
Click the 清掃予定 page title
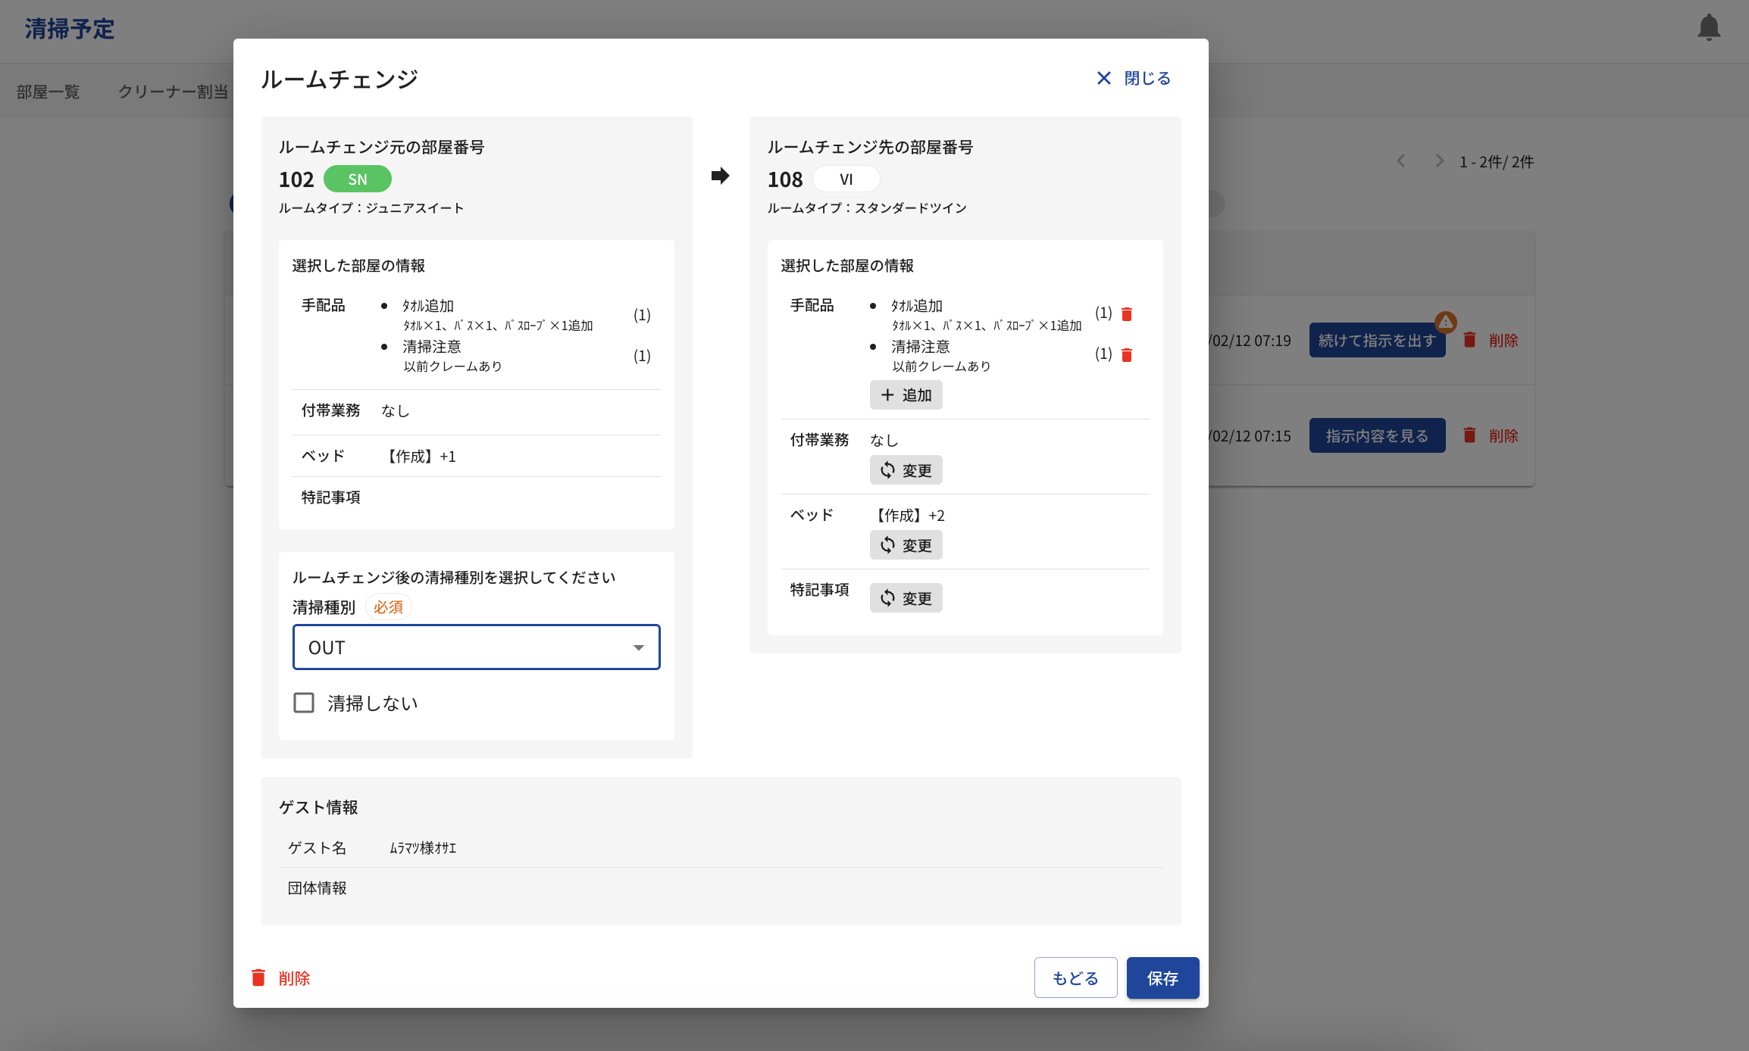70,29
